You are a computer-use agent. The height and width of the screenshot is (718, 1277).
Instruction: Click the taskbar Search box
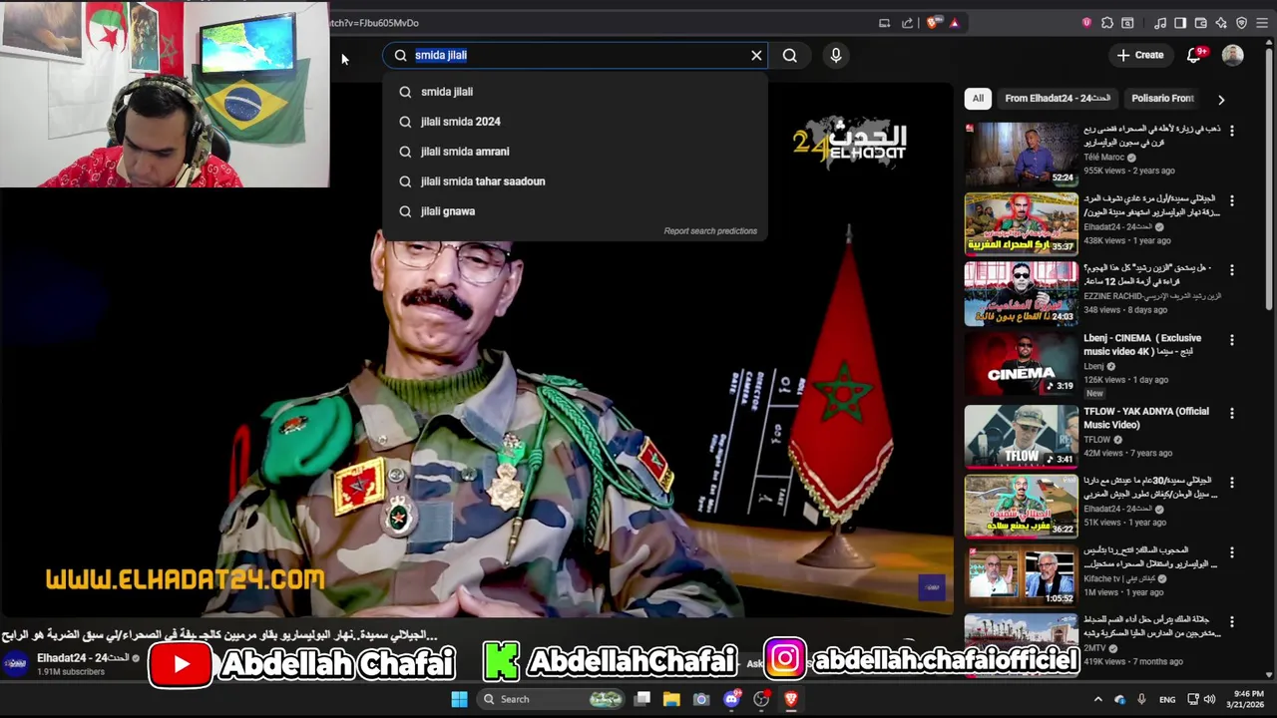550,699
